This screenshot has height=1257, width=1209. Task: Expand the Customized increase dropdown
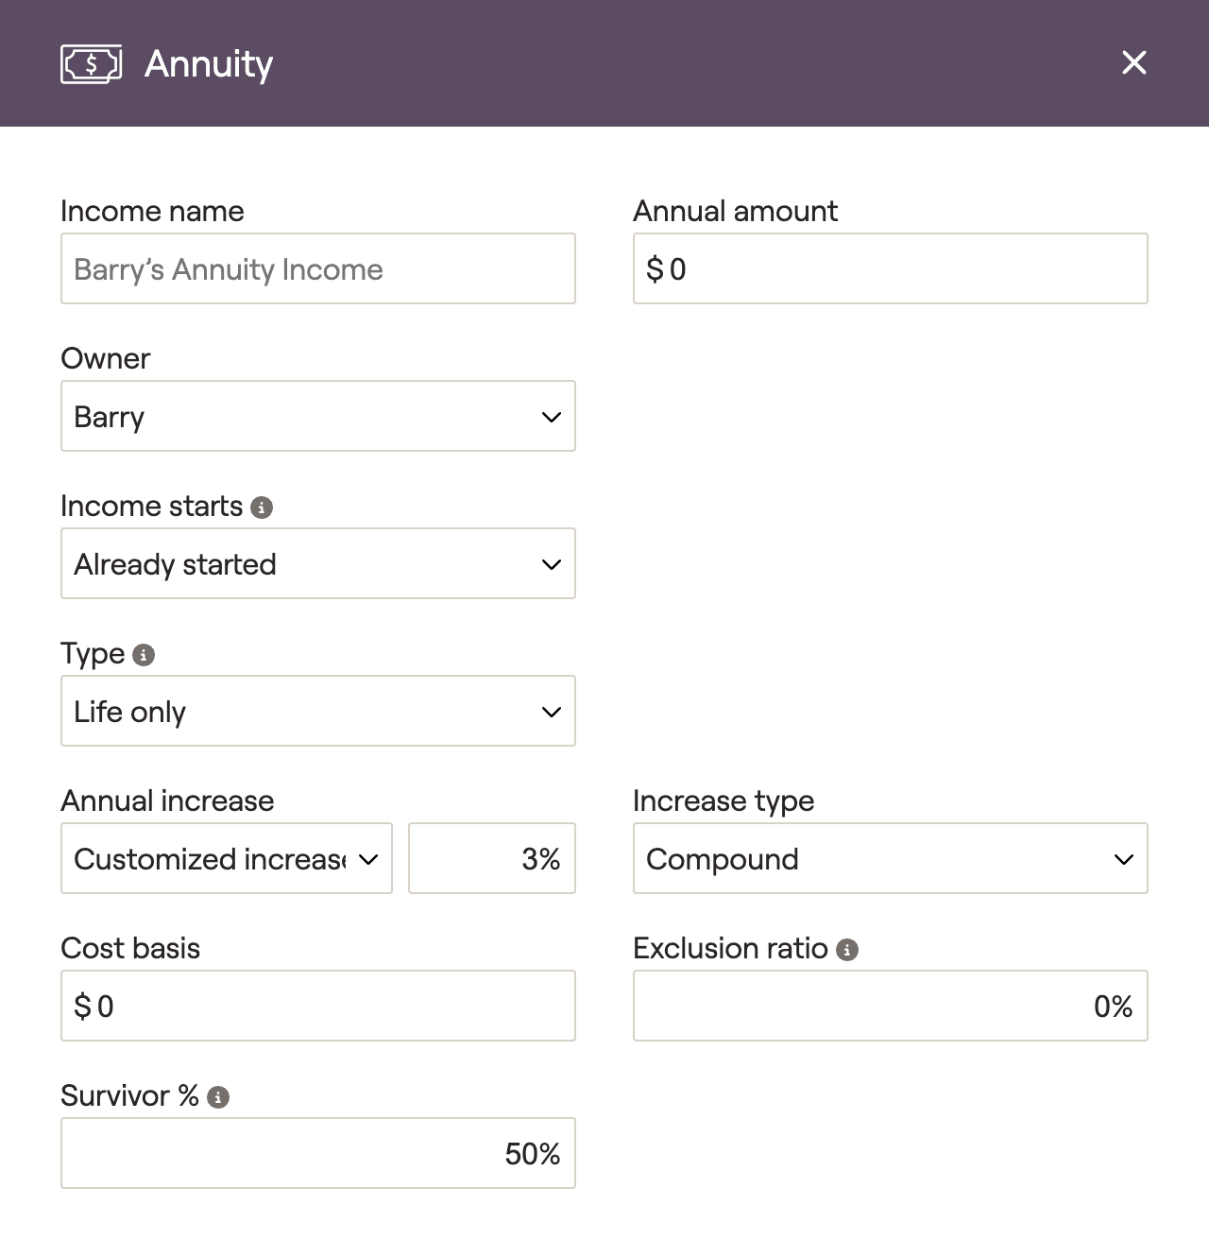[227, 858]
